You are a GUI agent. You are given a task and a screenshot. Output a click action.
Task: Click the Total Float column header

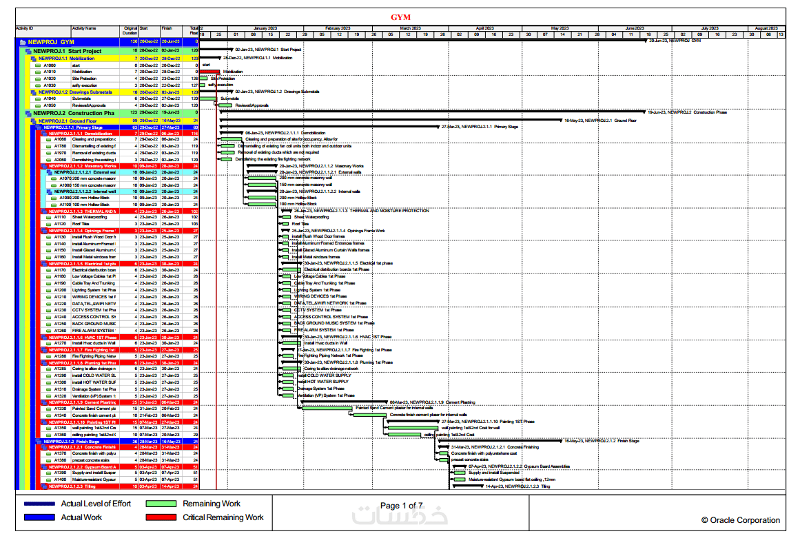pyautogui.click(x=191, y=31)
